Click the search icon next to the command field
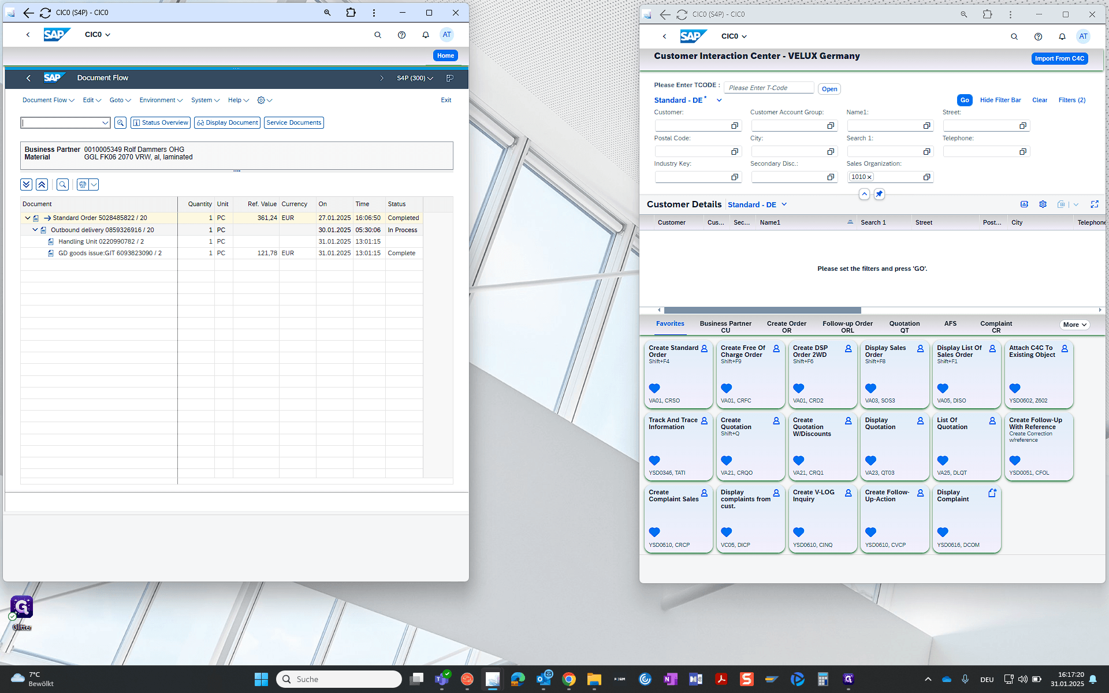 (121, 122)
